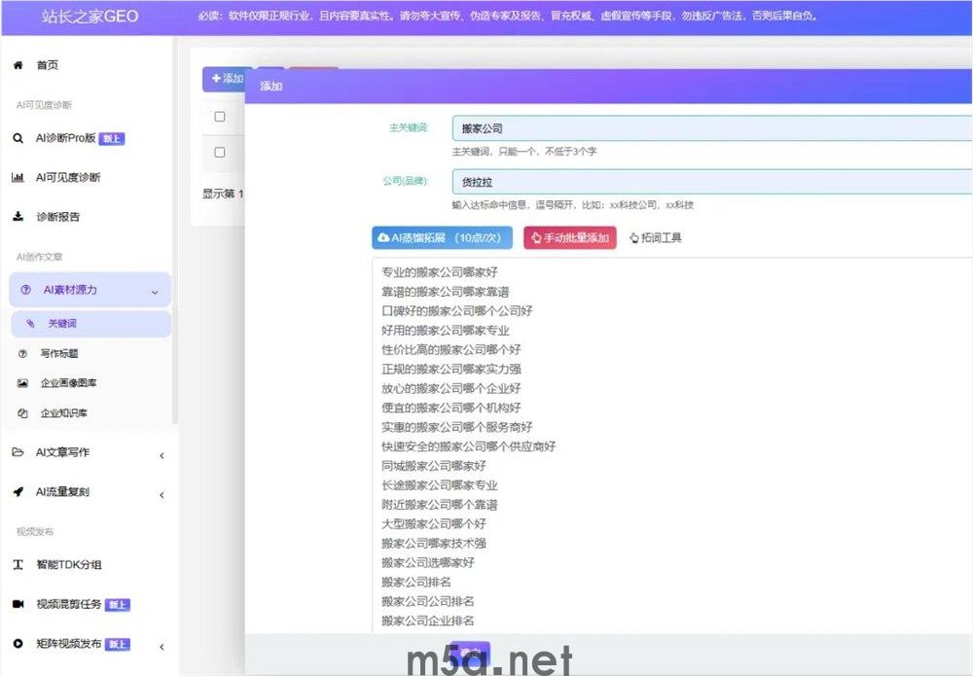Click the line 大型搬家公司哪个好

pyautogui.click(x=434, y=523)
